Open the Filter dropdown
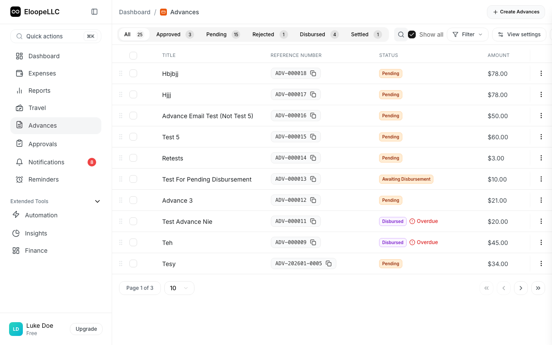Image resolution: width=552 pixels, height=345 pixels. point(467,34)
